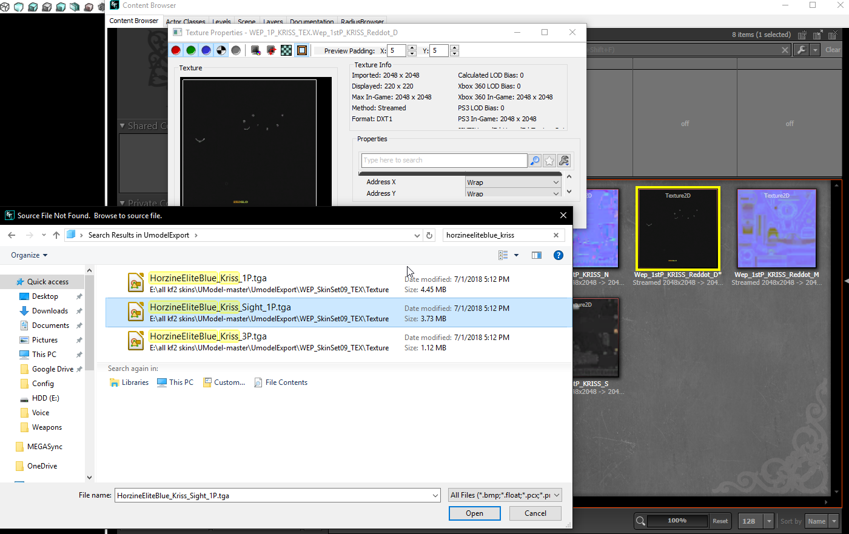Click Clear in Content Browser search bar
Screen dimensions: 849x534
coord(833,50)
